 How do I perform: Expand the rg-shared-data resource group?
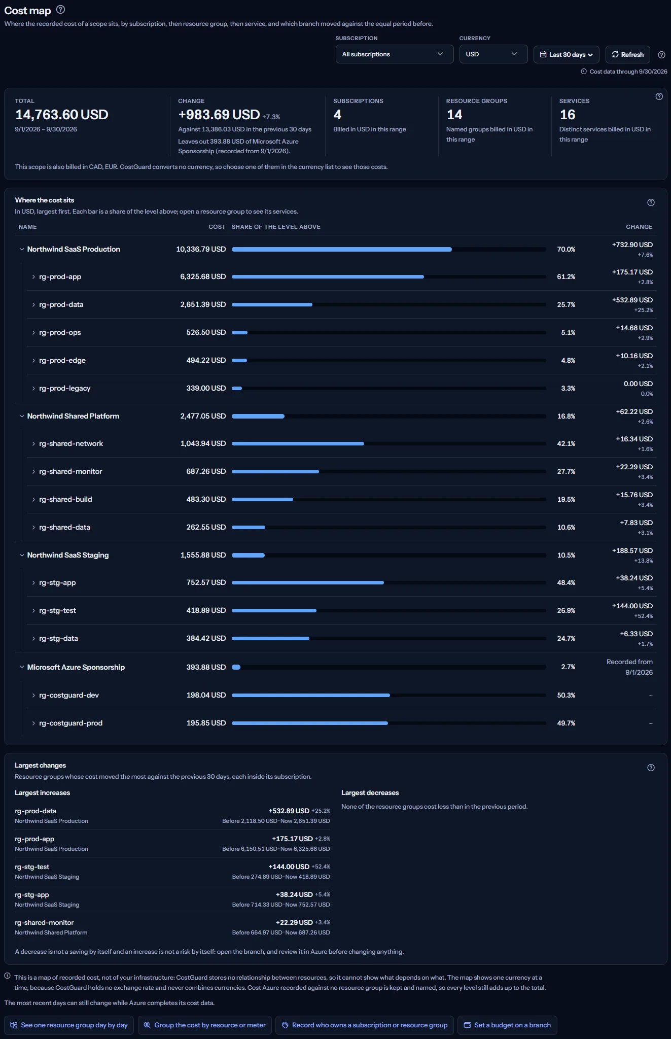click(33, 528)
